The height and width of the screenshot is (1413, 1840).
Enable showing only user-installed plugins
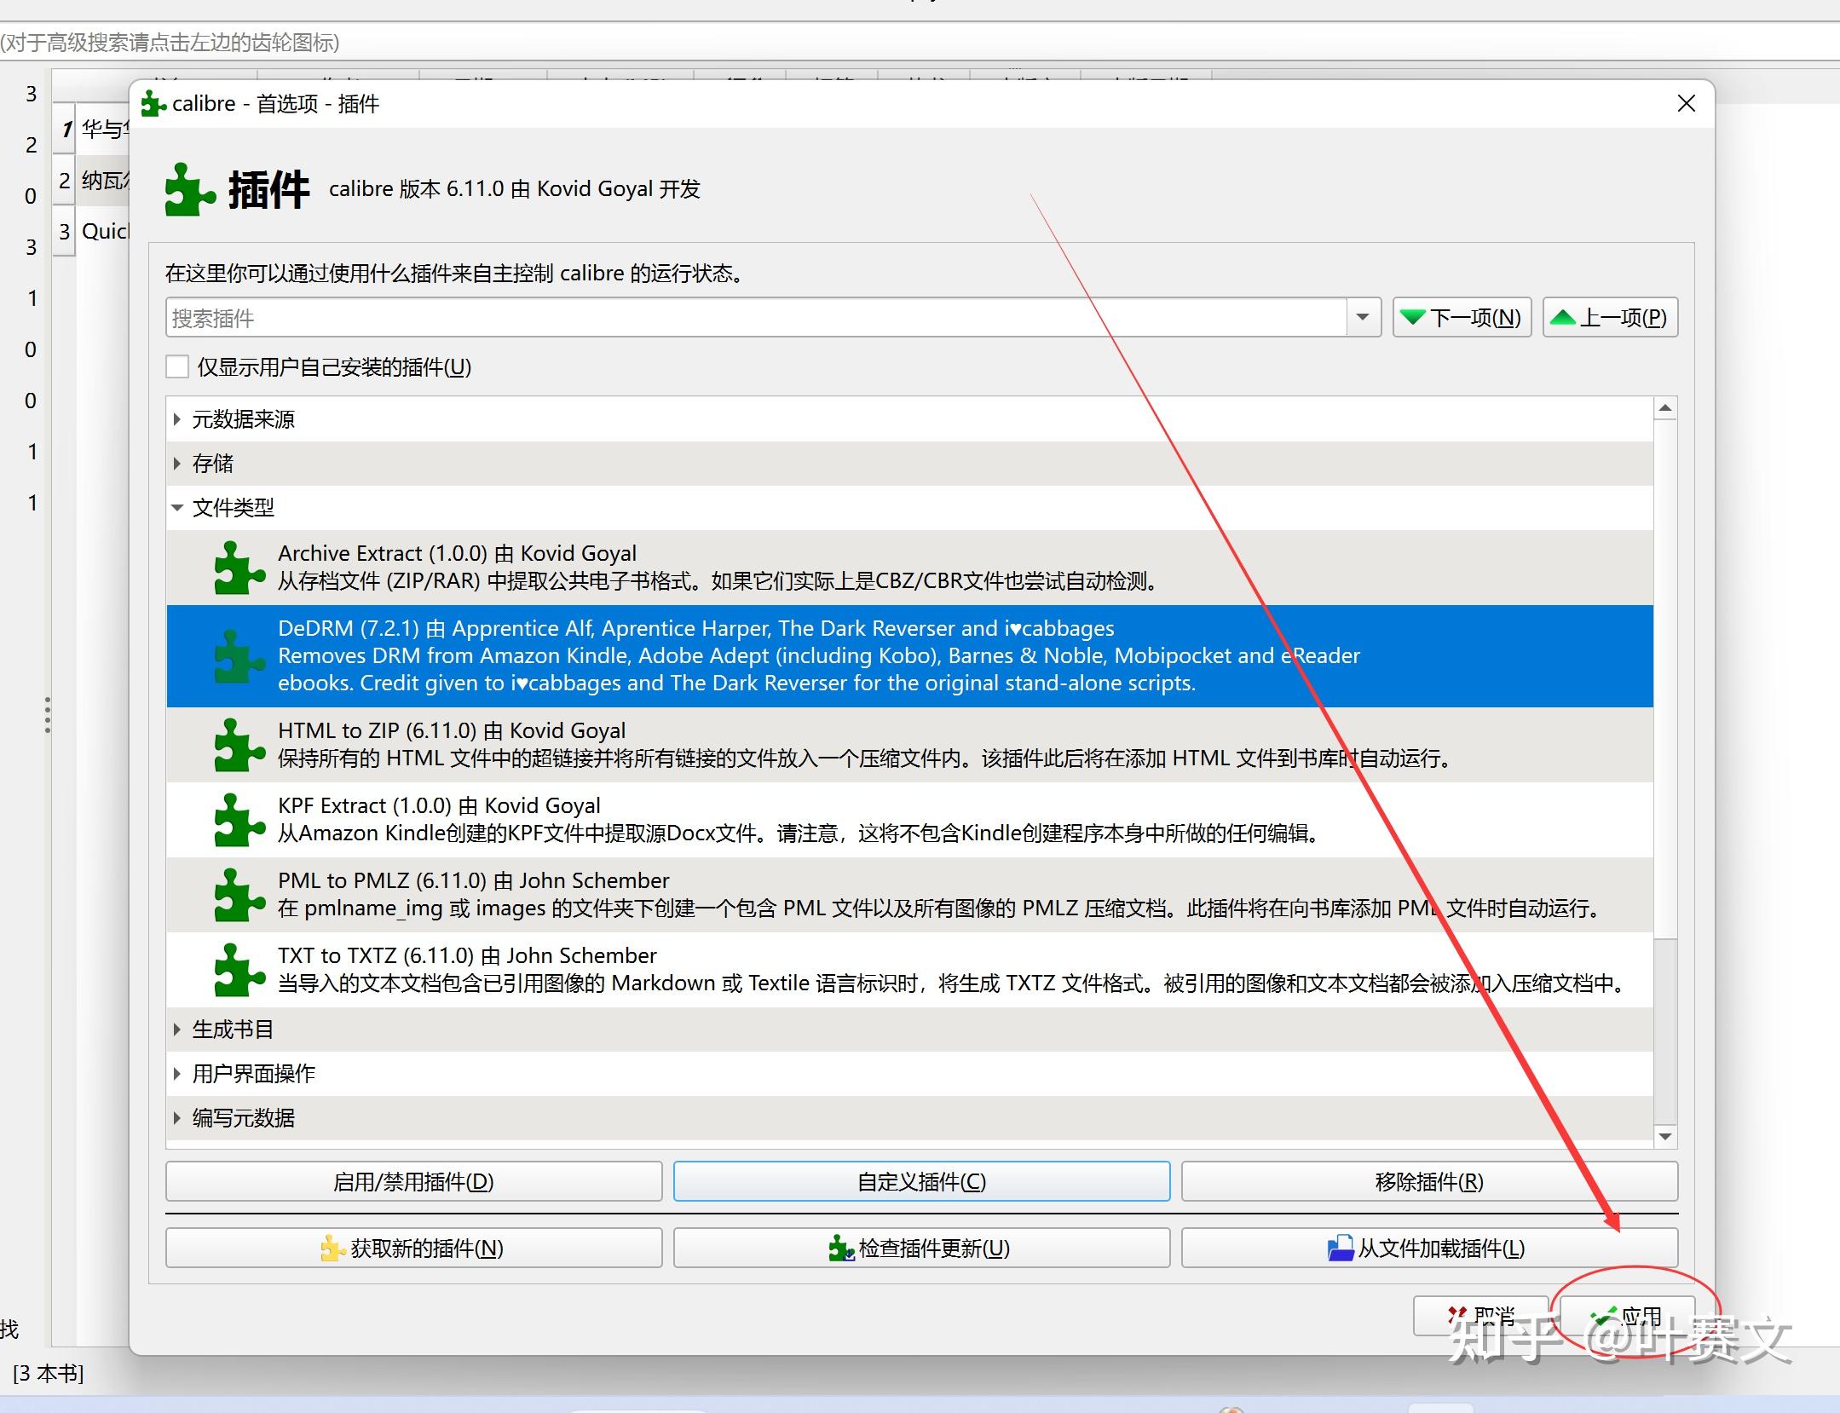[x=177, y=366]
